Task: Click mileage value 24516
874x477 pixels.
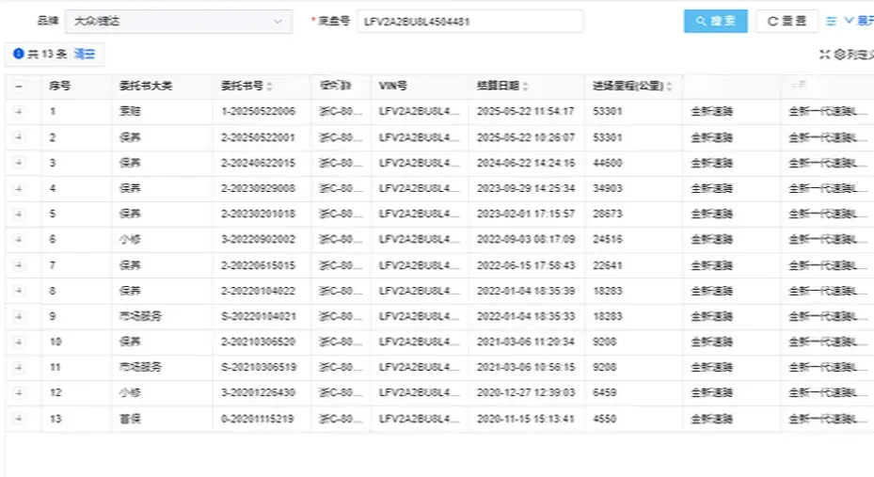Action: [x=608, y=240]
